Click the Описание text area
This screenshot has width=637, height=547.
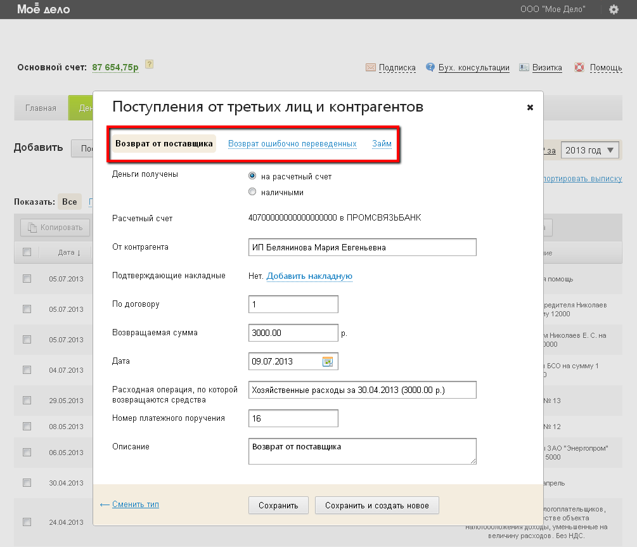[x=363, y=451]
